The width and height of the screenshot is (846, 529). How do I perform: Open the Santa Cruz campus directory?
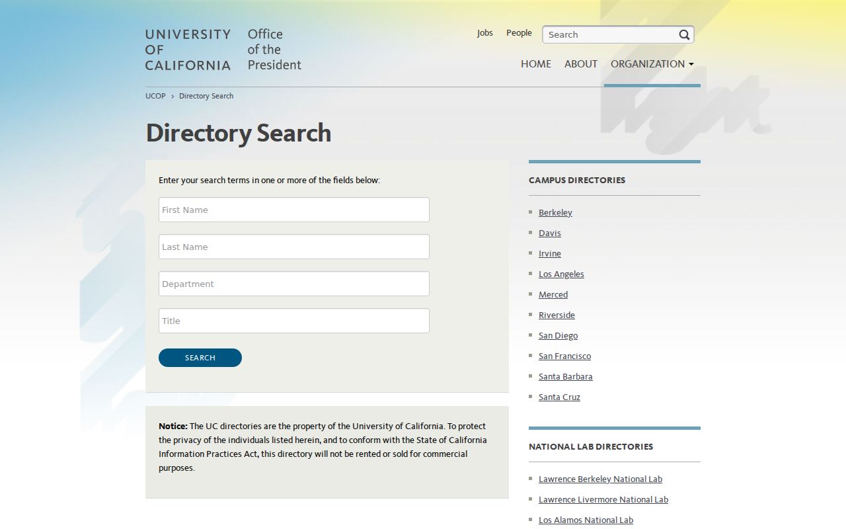coord(559,397)
